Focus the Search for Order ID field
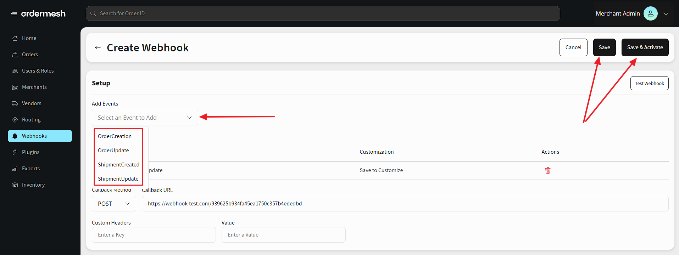This screenshot has width=679, height=255. pos(323,13)
